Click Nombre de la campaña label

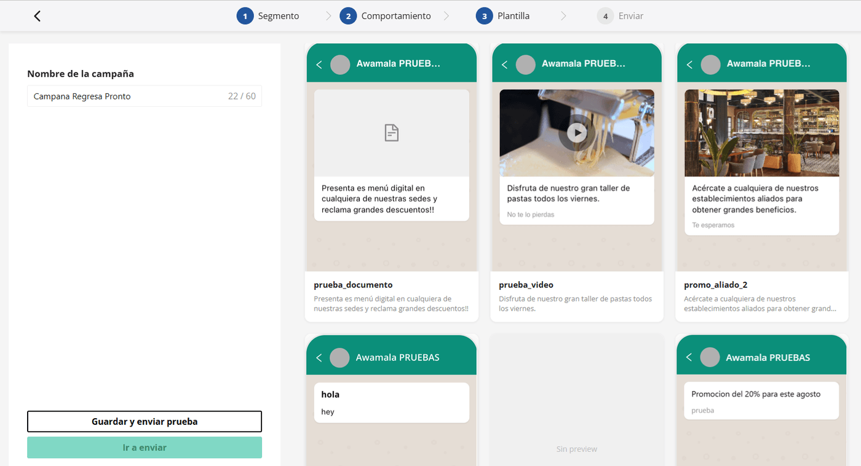81,74
